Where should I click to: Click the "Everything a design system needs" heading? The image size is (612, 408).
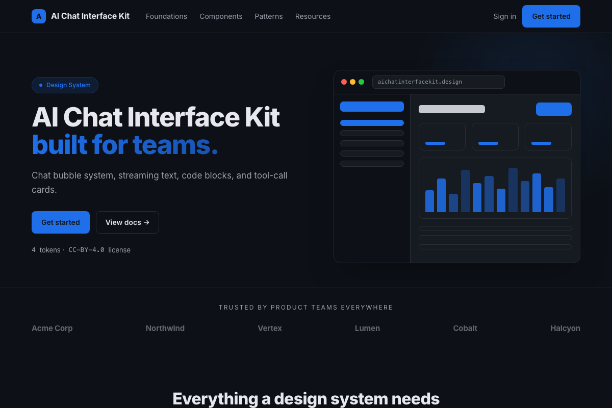pyautogui.click(x=306, y=398)
